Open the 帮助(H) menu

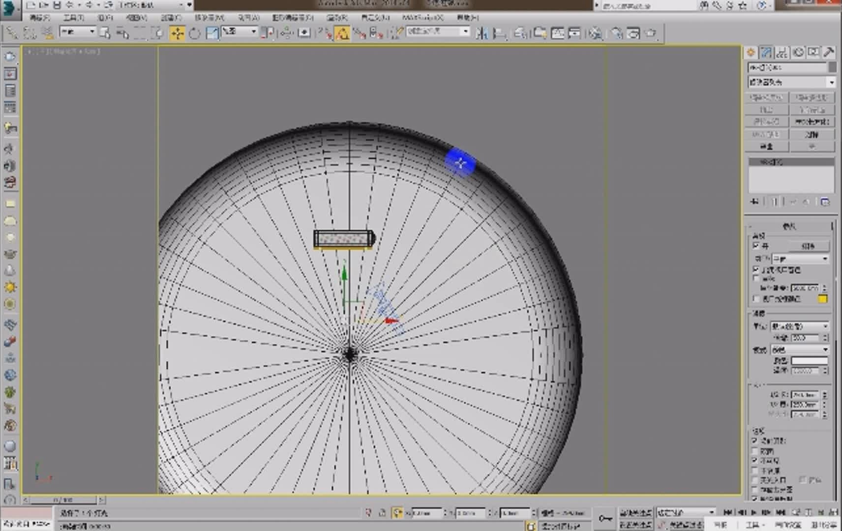pos(467,18)
